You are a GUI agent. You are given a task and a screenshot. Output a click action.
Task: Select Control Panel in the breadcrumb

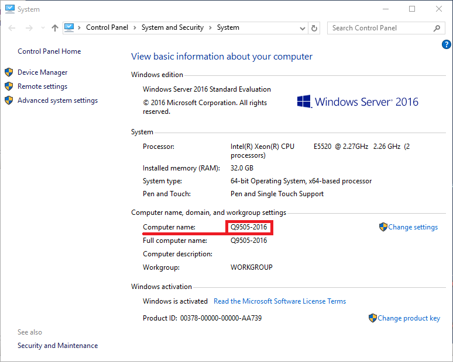click(107, 27)
